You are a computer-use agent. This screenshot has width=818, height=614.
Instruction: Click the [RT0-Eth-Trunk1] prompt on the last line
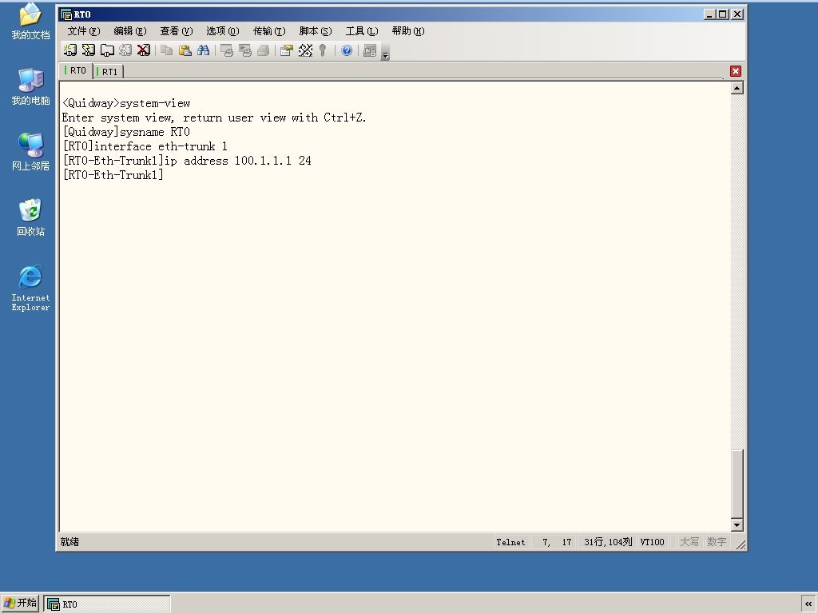coord(113,175)
